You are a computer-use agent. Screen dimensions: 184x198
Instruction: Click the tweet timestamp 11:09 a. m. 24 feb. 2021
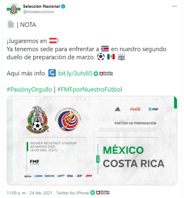tap(29, 193)
